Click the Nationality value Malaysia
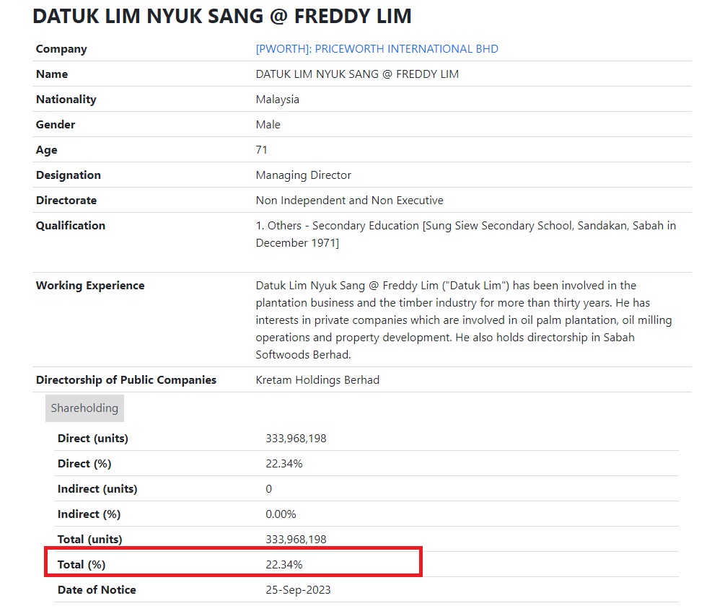This screenshot has height=611, width=712. coord(277,100)
